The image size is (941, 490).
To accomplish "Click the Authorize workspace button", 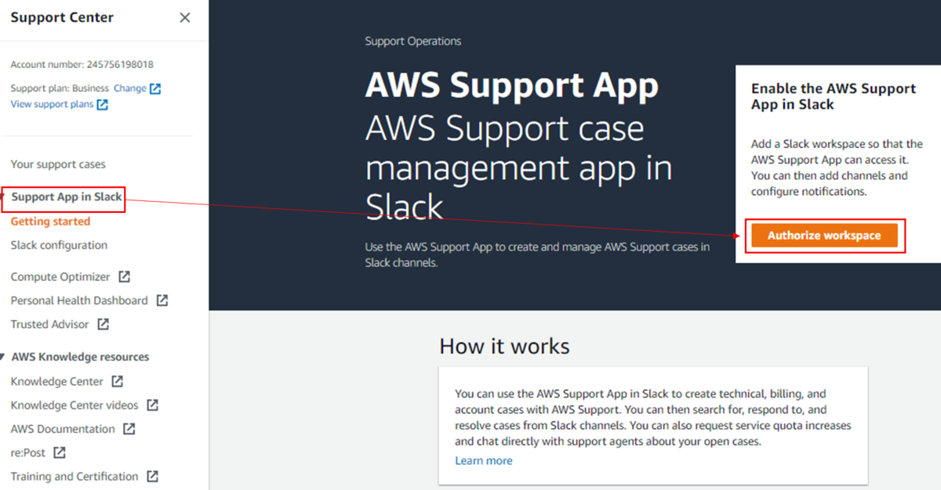I will point(824,236).
